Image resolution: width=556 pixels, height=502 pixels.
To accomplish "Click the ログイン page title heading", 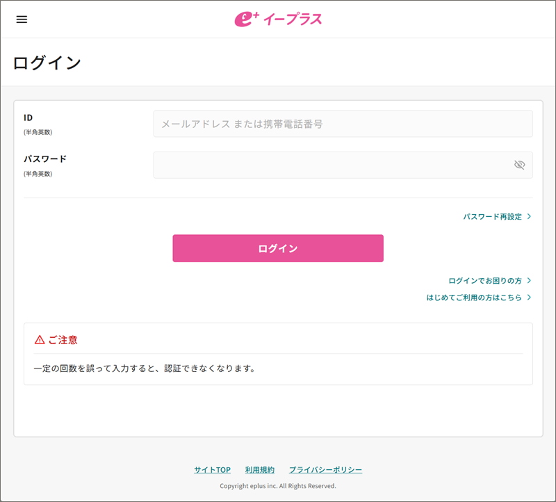I will coord(47,63).
